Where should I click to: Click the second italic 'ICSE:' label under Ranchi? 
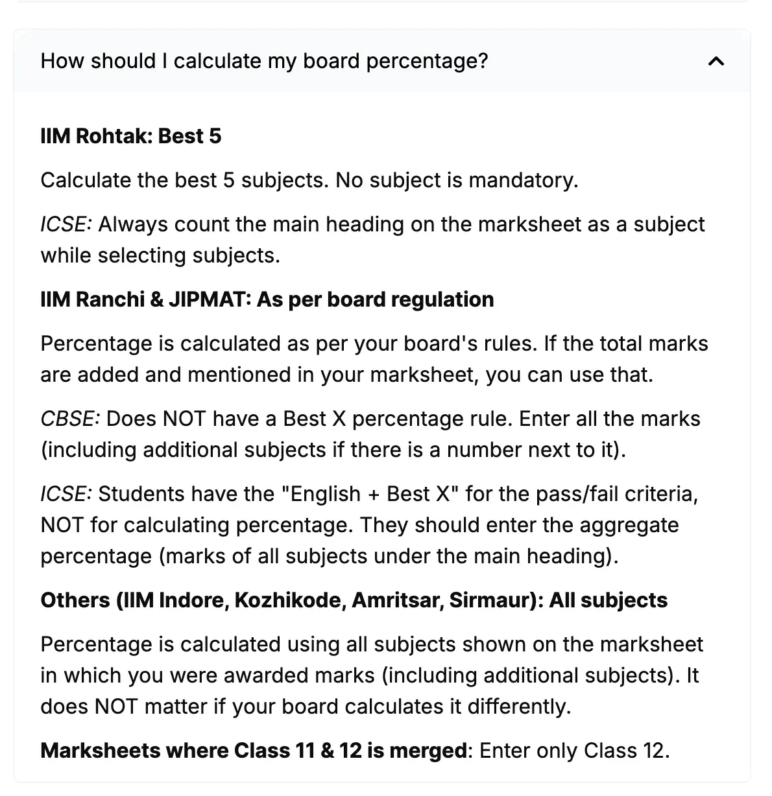pyautogui.click(x=66, y=494)
